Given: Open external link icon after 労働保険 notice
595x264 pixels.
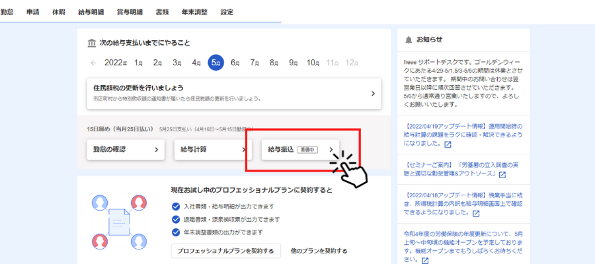Looking at the screenshot, I should pos(424,260).
